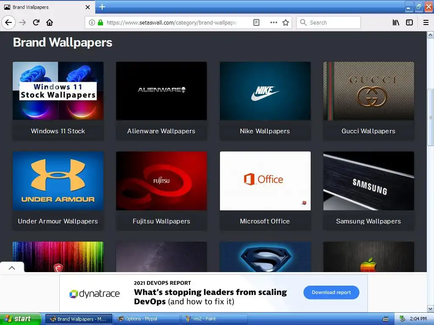Open the Alienware logo thumbnail

pos(161,91)
